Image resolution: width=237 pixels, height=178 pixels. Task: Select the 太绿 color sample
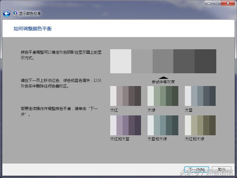pyautogui.click(x=162, y=96)
